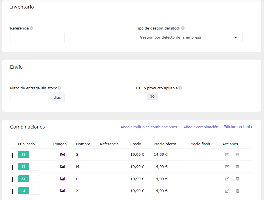Click the name cell M

click(77, 167)
